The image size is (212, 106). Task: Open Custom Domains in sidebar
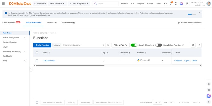pos(10,42)
